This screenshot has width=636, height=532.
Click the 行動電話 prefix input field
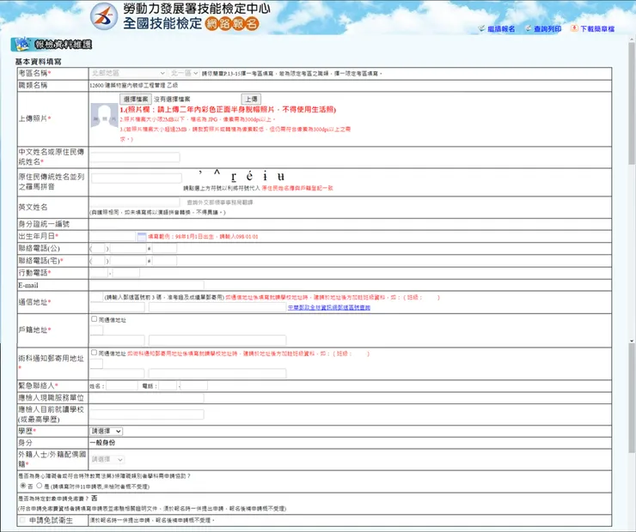pos(99,273)
